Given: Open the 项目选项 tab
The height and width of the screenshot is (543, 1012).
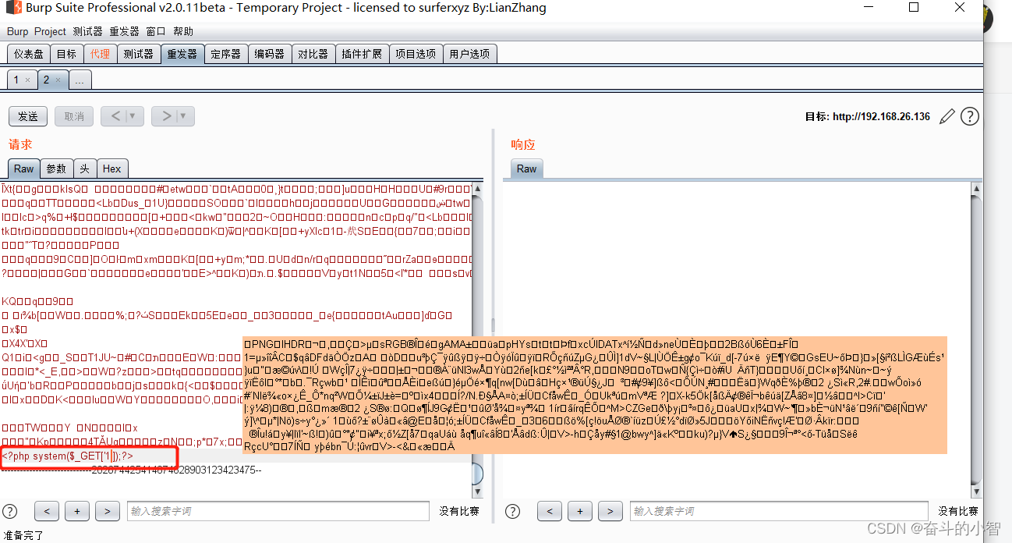Looking at the screenshot, I should (416, 54).
